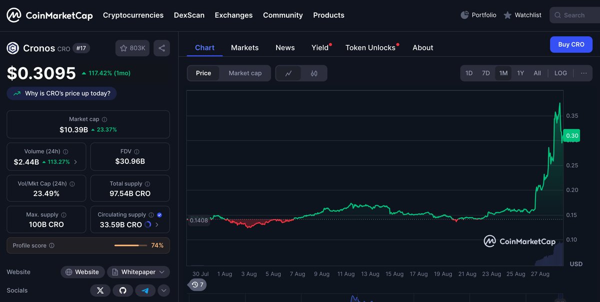Switch to the Yield tab
The image size is (600, 302).
tap(321, 47)
